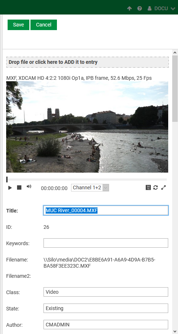Stop the video playback
Image resolution: width=178 pixels, height=334 pixels.
[19, 187]
